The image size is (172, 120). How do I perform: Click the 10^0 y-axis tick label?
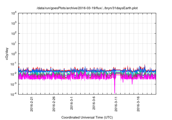click(13, 54)
